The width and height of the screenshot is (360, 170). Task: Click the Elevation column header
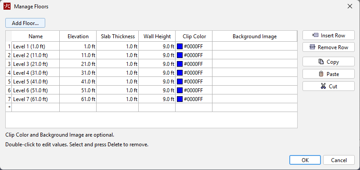coord(78,36)
